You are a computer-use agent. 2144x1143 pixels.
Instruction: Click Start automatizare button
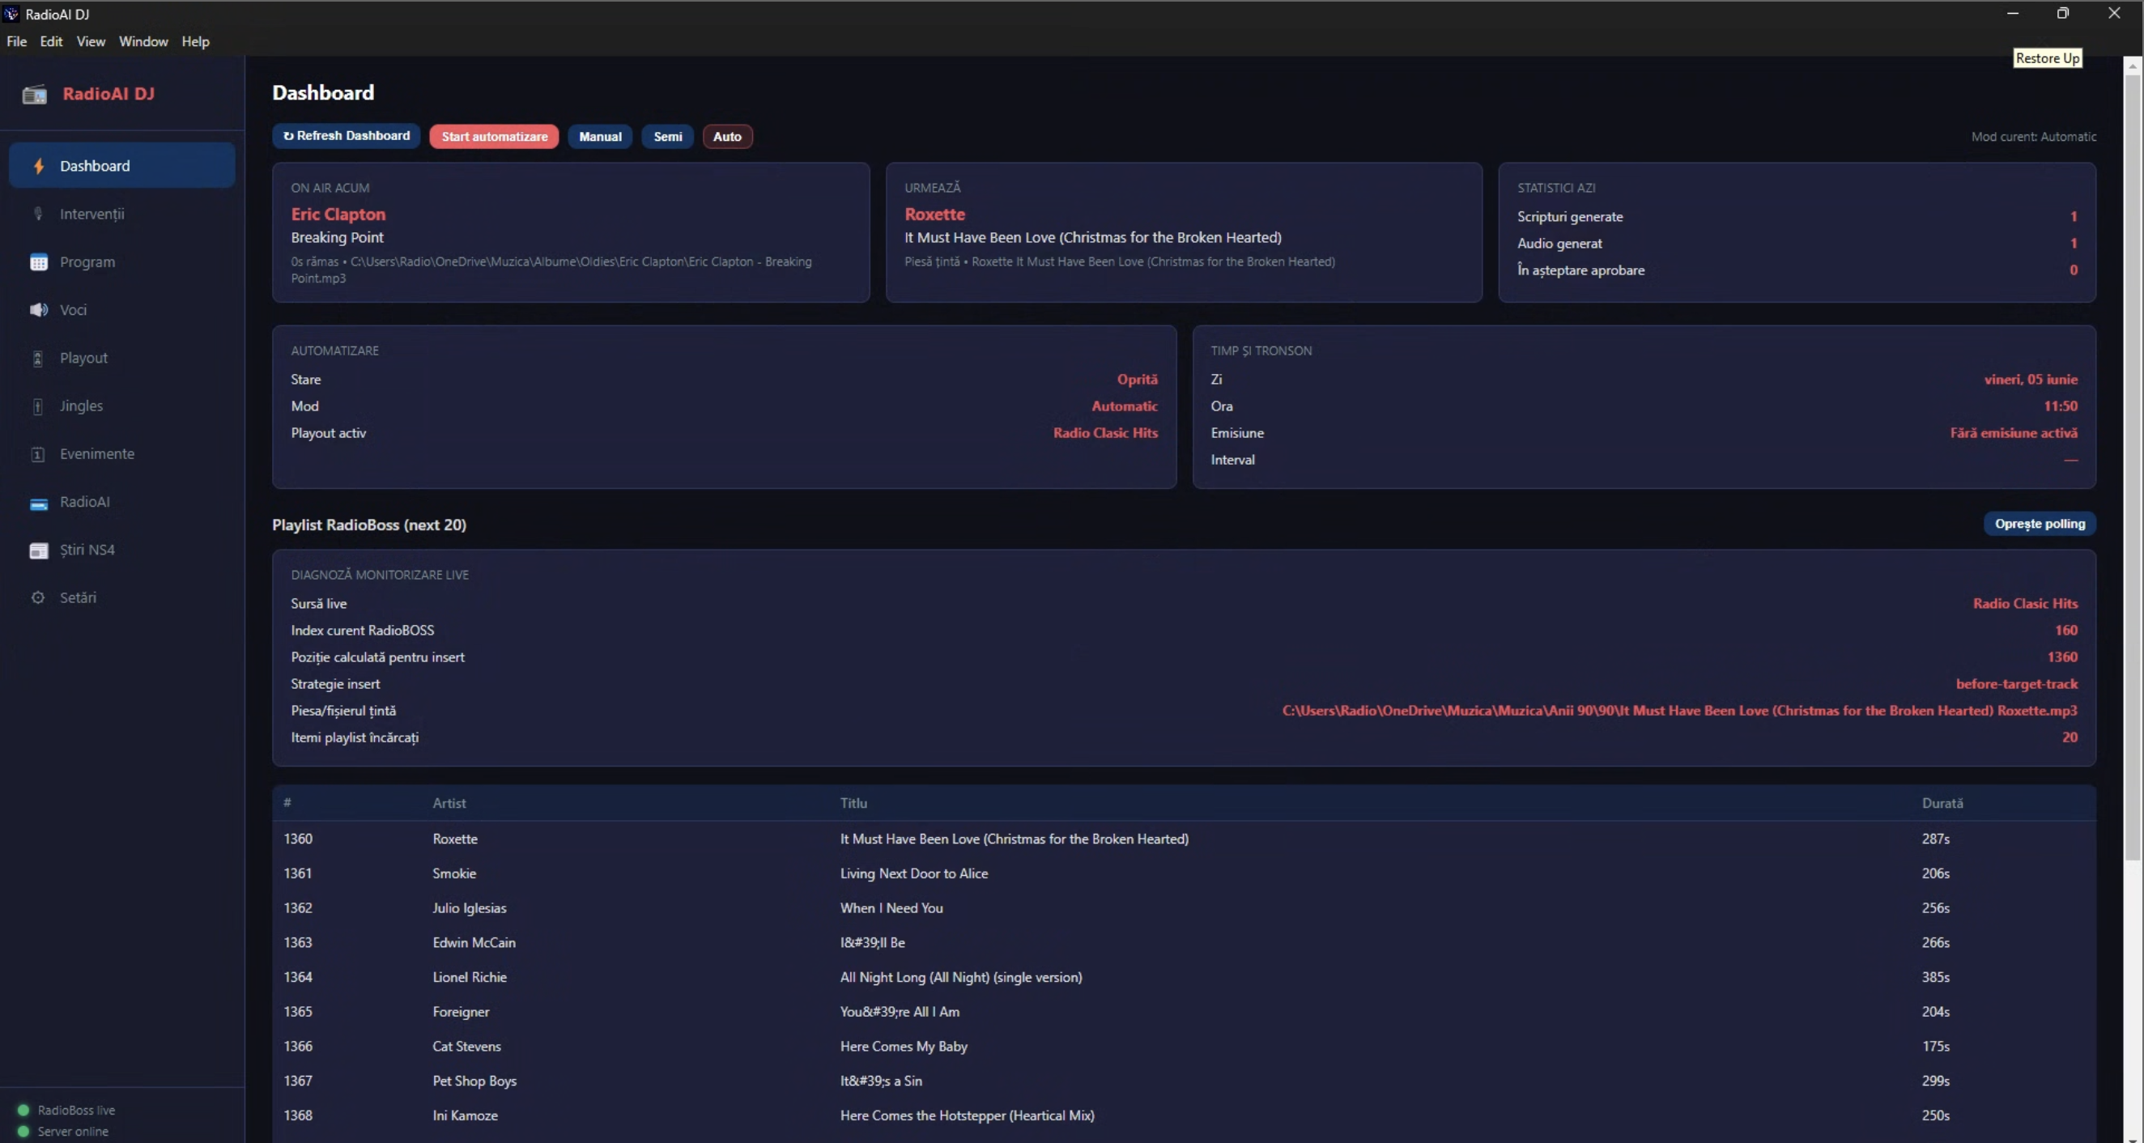pyautogui.click(x=495, y=137)
